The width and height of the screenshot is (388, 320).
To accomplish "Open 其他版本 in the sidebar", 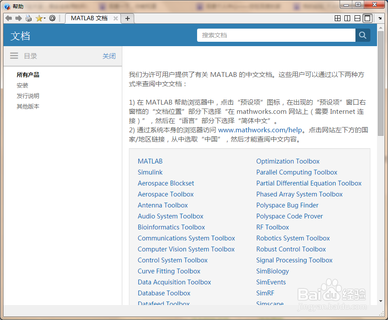I will (x=28, y=106).
